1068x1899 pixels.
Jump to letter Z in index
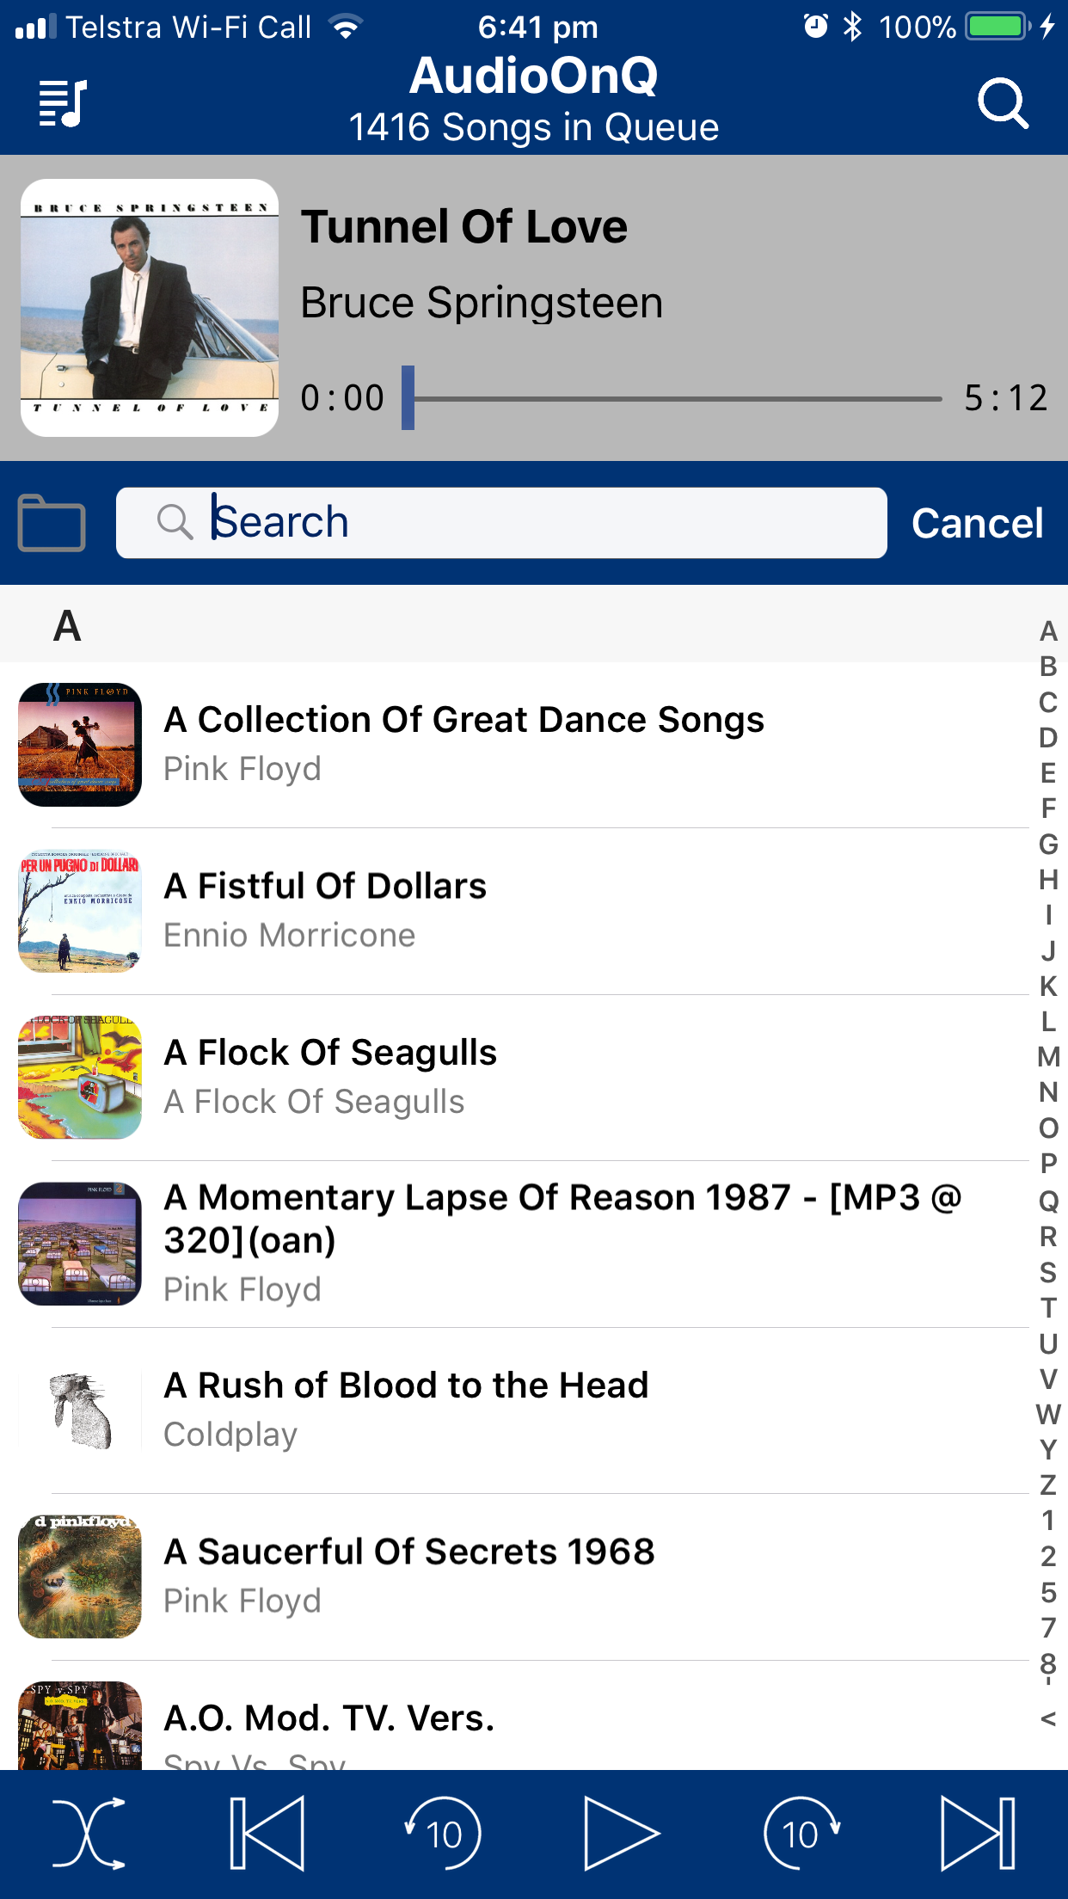tap(1048, 1485)
